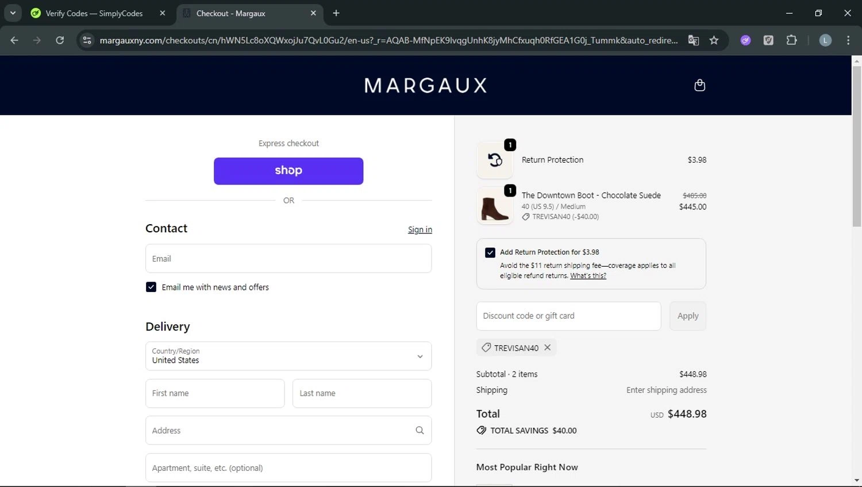Open the tab search dropdown arrow
Image resolution: width=862 pixels, height=487 pixels.
[13, 13]
